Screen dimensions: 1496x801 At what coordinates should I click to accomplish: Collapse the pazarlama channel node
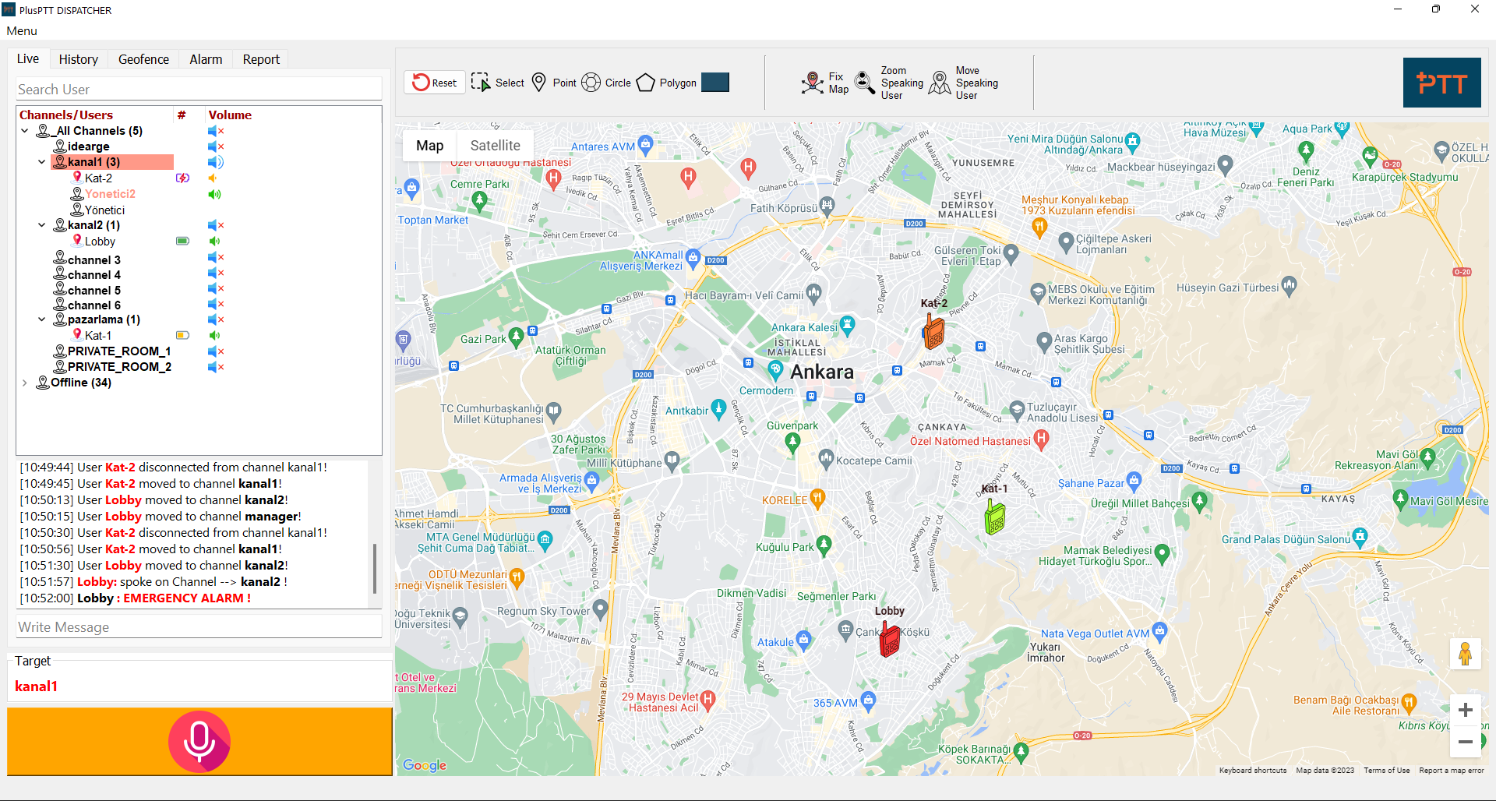(x=42, y=319)
